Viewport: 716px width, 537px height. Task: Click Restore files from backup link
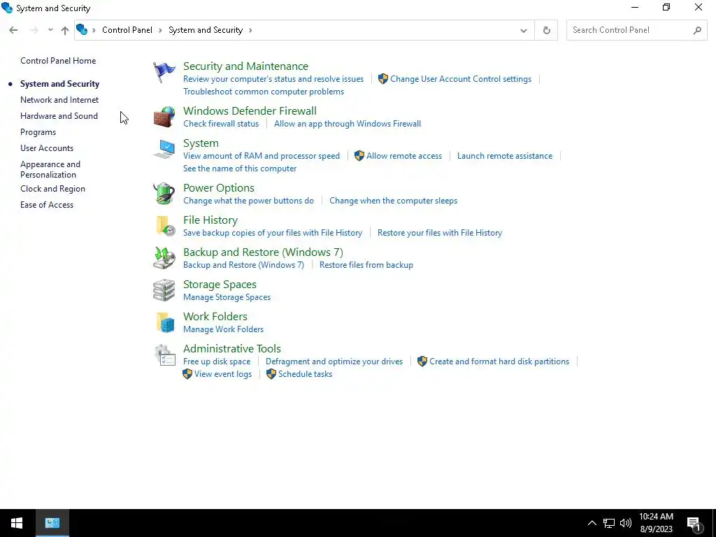tap(366, 265)
